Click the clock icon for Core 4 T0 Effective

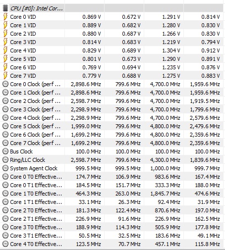point(5,244)
